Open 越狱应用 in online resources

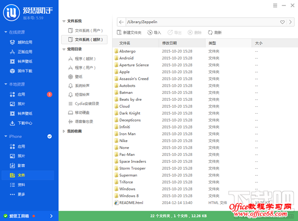(21, 42)
